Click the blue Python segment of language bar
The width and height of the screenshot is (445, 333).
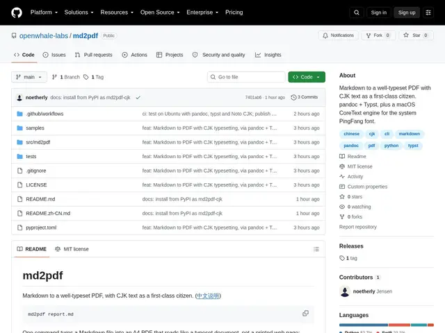click(364, 325)
